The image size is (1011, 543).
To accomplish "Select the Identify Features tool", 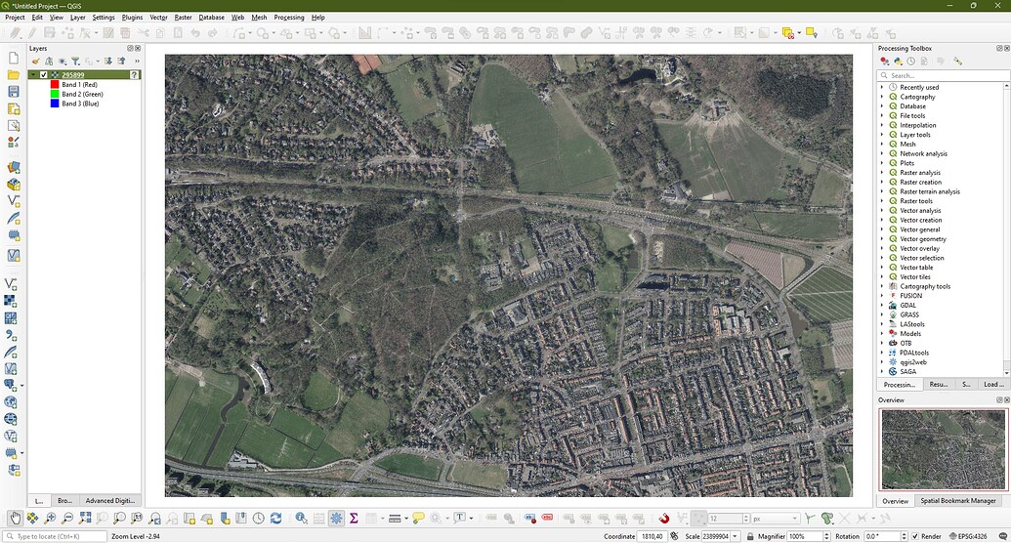I will [x=302, y=518].
